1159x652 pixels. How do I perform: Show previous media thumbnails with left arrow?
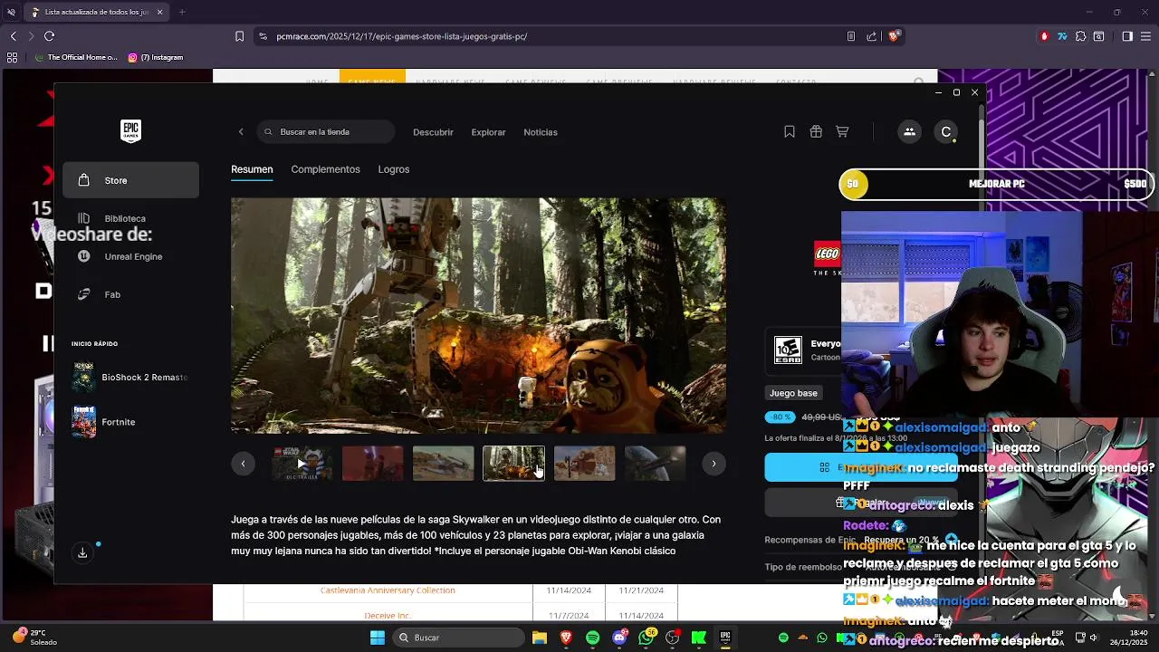pyautogui.click(x=243, y=464)
